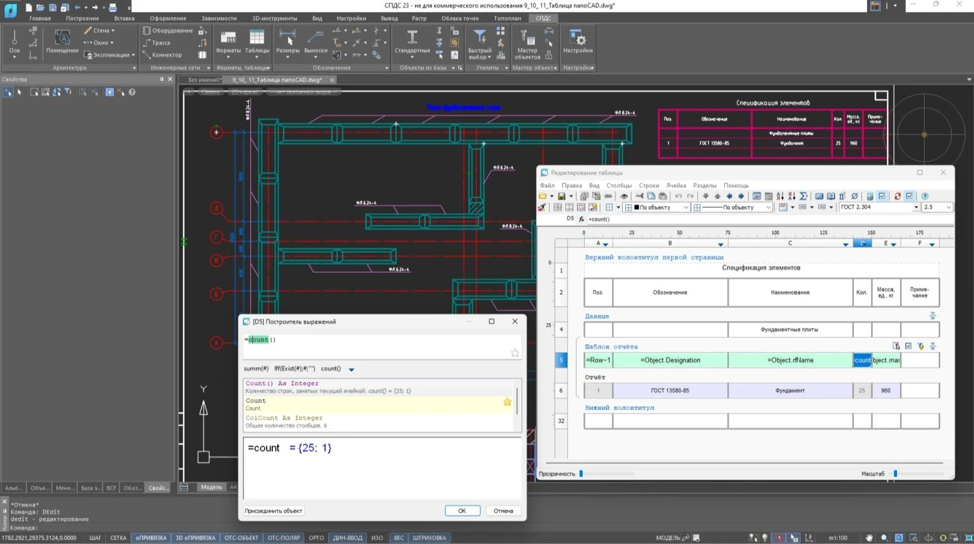Click OK in the expression builder
This screenshot has height=544, width=974.
tap(462, 511)
